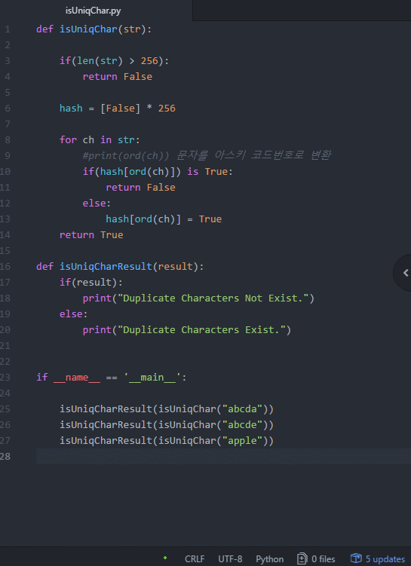Open the Python grammar selector
Image resolution: width=411 pixels, height=566 pixels.
(x=269, y=558)
